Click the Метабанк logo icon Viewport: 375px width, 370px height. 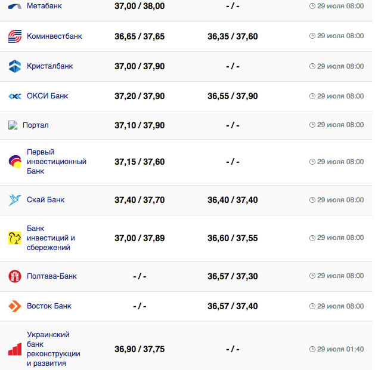pos(15,5)
